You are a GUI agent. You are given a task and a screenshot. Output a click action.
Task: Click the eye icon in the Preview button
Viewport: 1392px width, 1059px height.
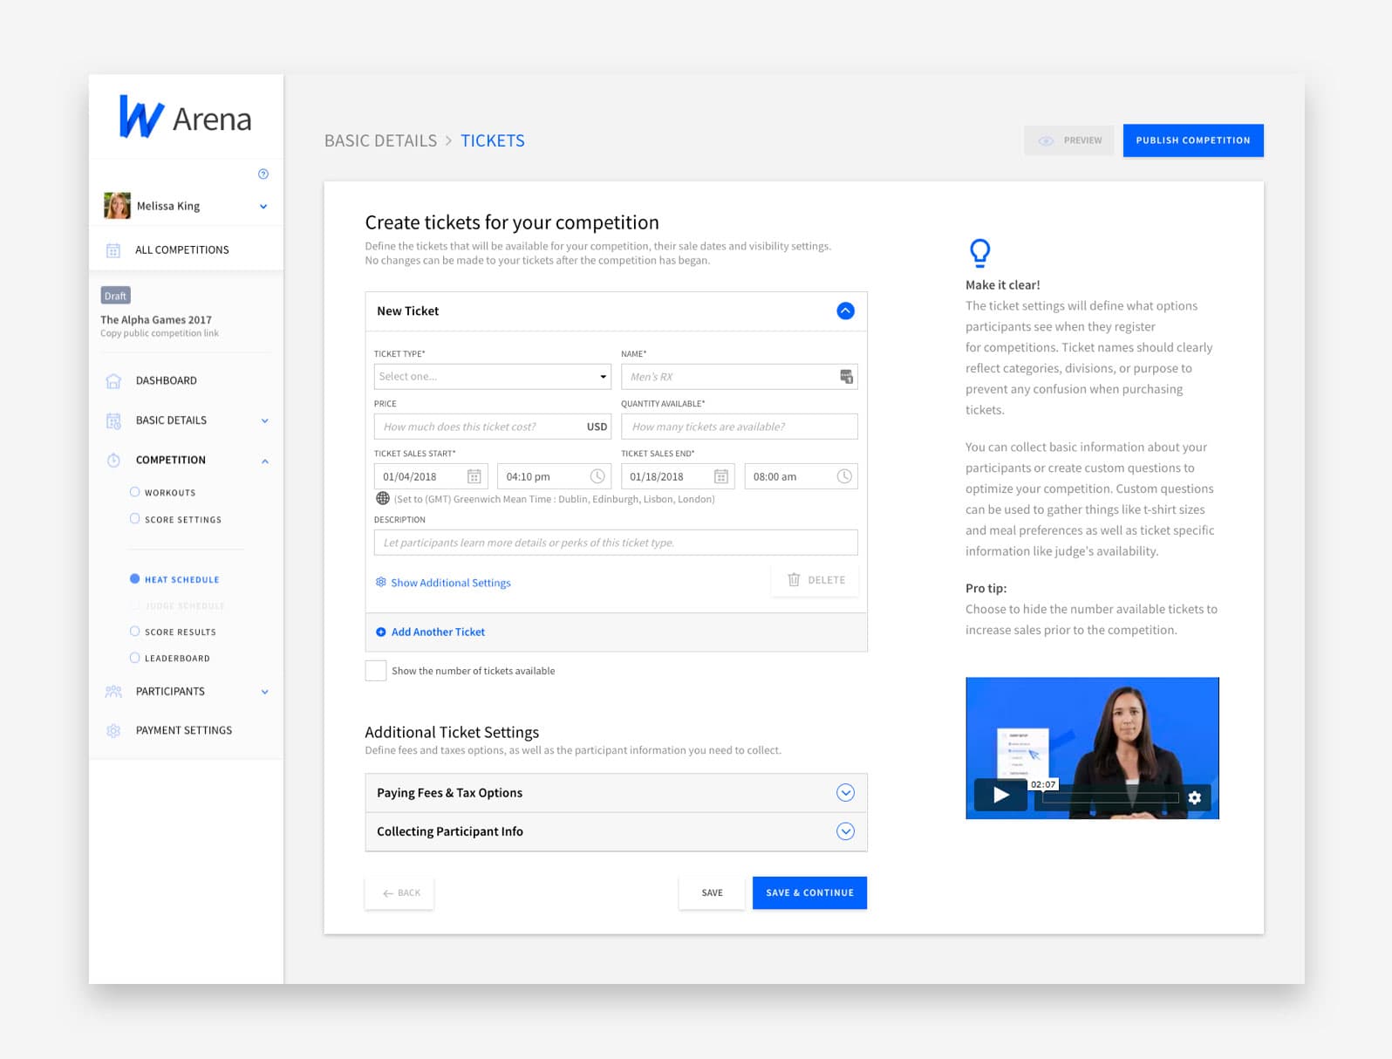coord(1046,140)
